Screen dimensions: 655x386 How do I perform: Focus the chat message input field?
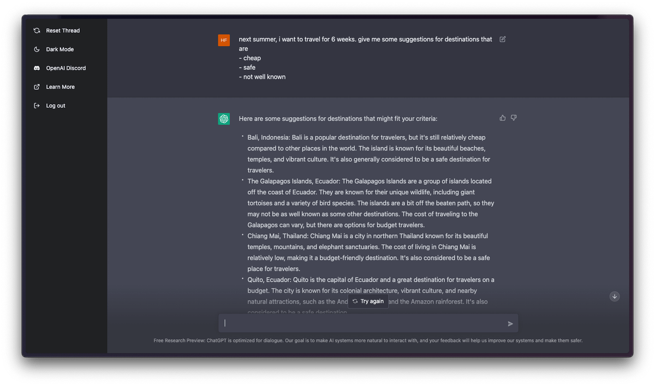click(363, 323)
